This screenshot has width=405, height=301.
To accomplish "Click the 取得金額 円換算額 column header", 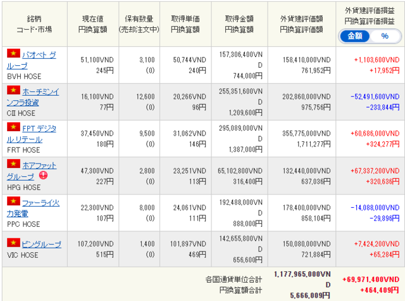I will click(x=239, y=24).
